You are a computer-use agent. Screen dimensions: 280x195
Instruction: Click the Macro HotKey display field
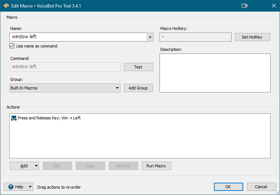coord(195,37)
